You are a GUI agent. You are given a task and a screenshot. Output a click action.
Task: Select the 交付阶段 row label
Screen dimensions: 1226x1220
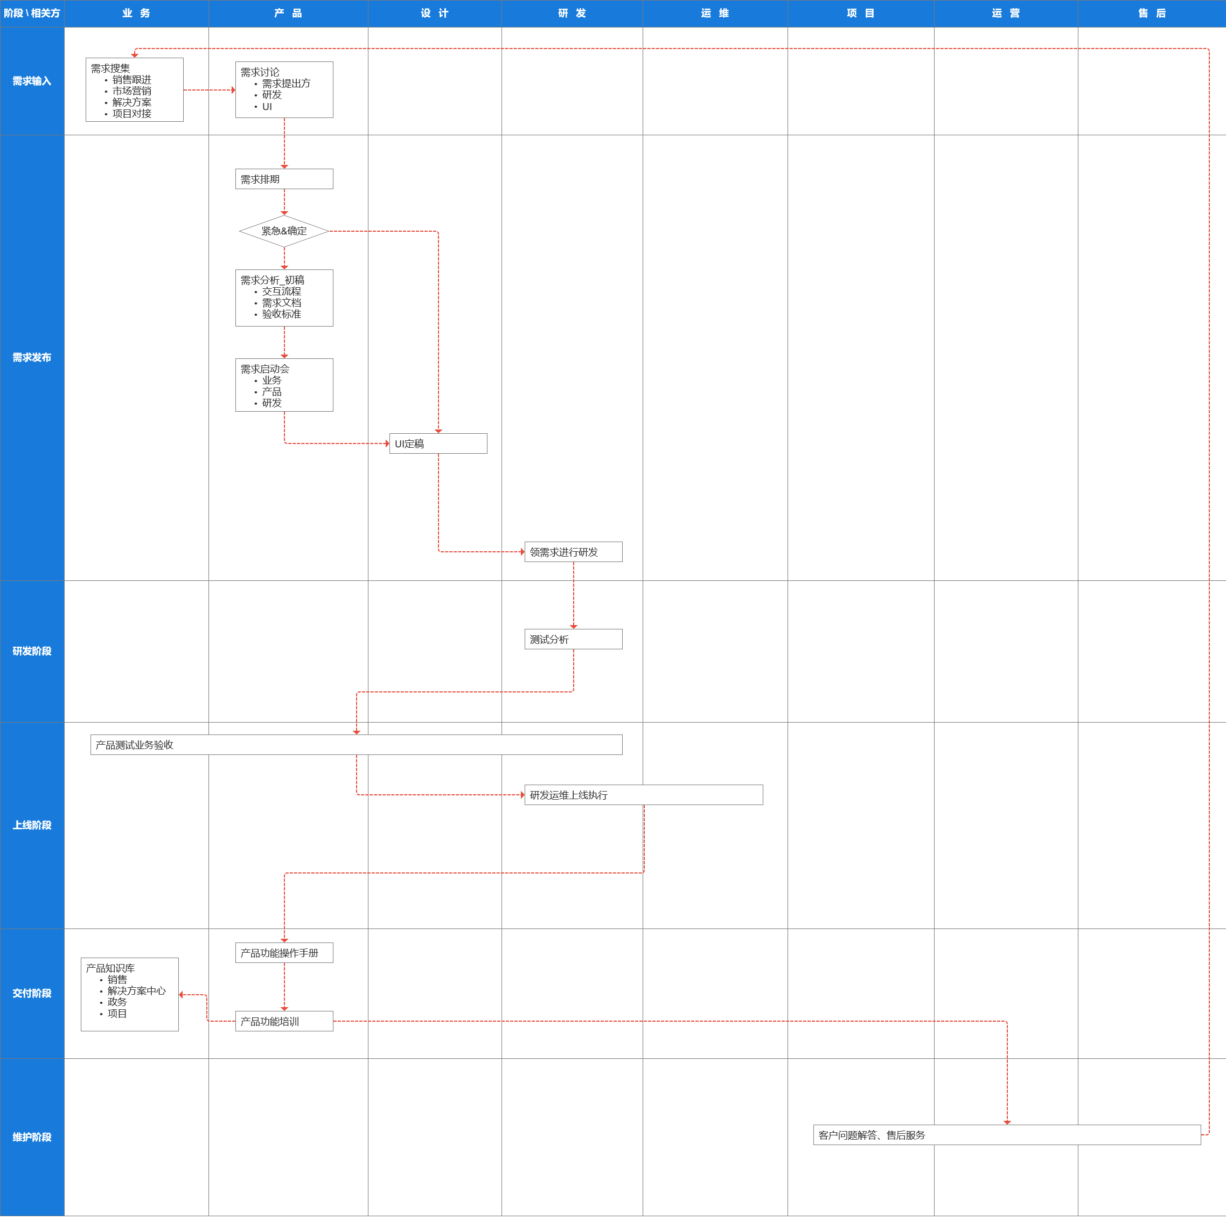(x=32, y=993)
